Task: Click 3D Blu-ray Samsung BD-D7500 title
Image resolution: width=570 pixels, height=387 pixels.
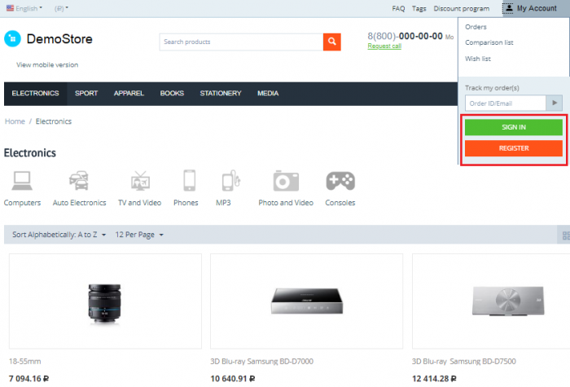Action: coord(464,362)
